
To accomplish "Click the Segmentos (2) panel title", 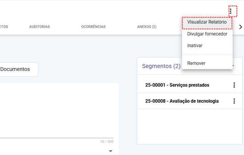I will (x=161, y=66).
